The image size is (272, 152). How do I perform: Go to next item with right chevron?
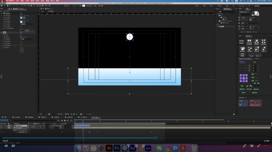coord(270,77)
